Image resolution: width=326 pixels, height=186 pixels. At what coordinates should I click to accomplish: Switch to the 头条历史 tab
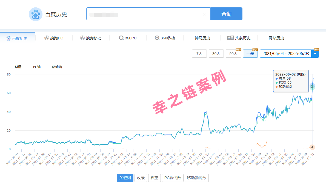point(239,38)
